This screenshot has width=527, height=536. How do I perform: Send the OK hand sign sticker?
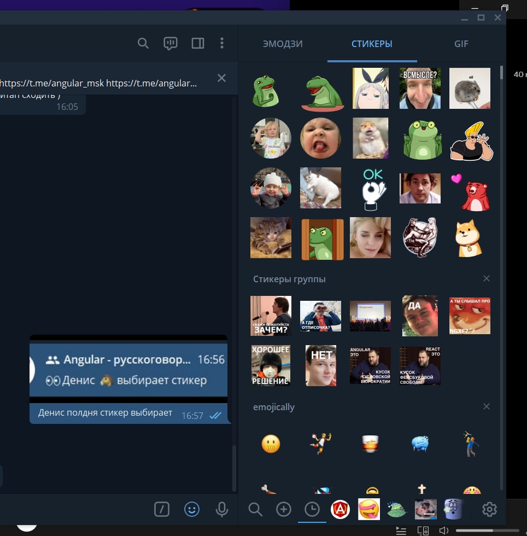(373, 189)
